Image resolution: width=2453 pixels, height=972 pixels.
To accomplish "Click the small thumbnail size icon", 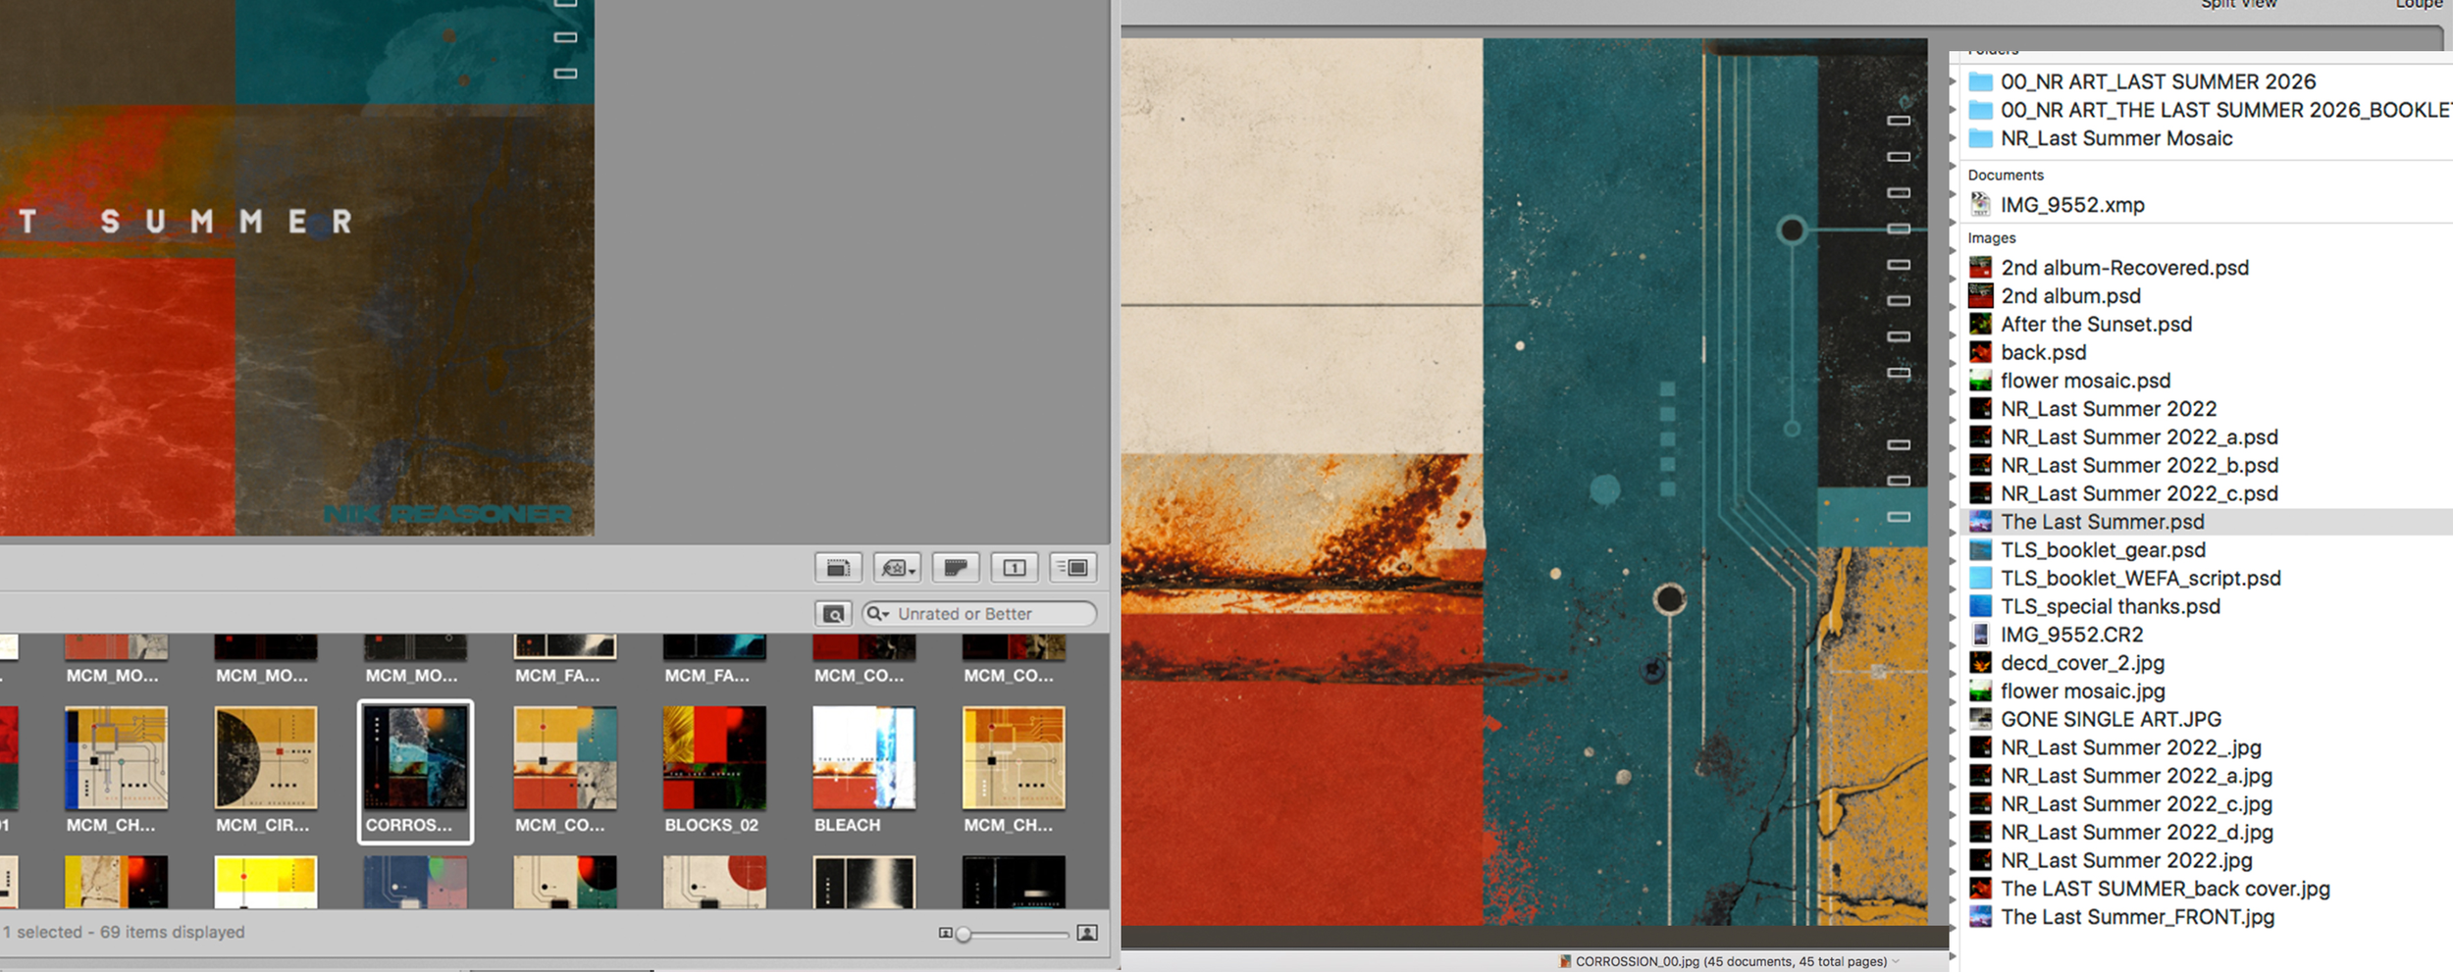I will coord(945,933).
